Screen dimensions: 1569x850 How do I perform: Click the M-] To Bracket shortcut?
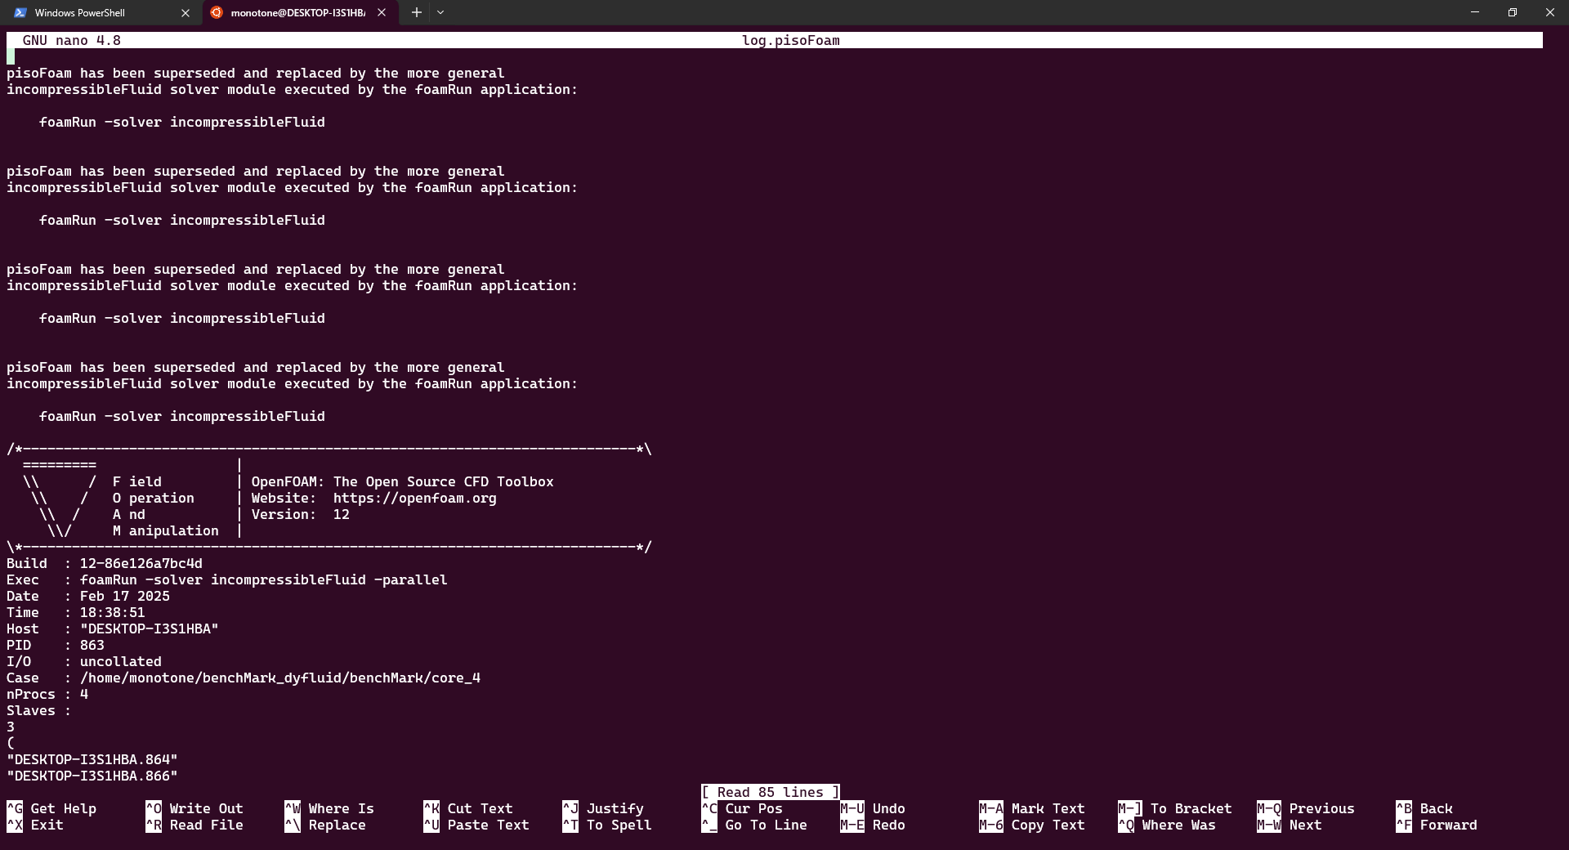[x=1175, y=808]
